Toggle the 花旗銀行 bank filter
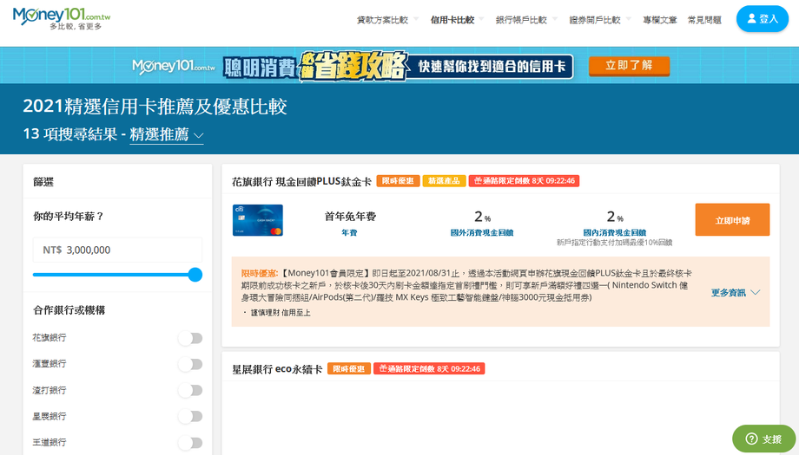 pos(190,338)
